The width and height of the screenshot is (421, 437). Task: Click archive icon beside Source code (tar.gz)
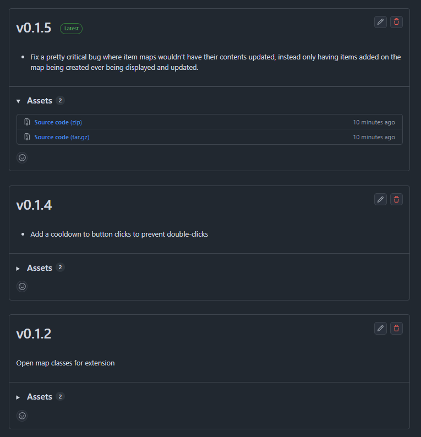tap(27, 137)
